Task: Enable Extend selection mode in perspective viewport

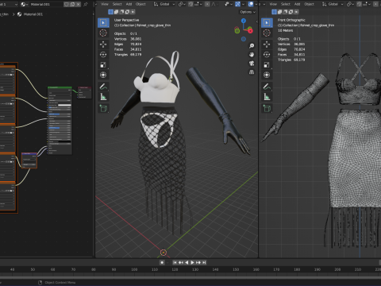Action: pos(116,12)
